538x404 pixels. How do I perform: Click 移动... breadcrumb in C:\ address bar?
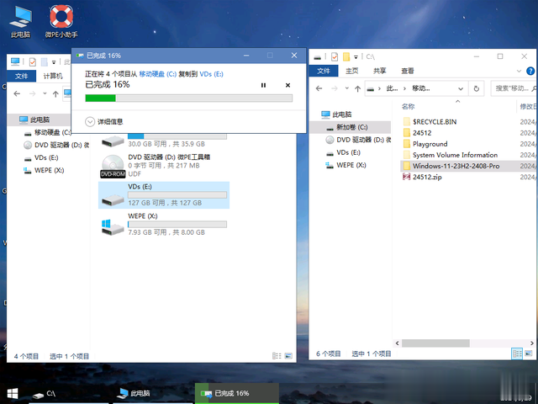pyautogui.click(x=421, y=88)
